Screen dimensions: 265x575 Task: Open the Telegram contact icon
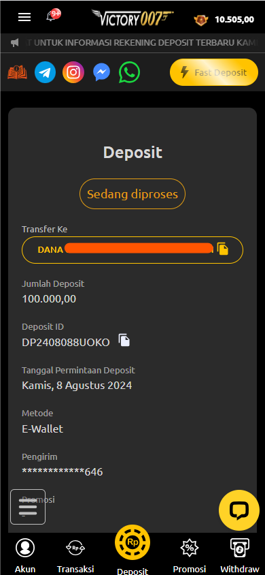click(45, 72)
